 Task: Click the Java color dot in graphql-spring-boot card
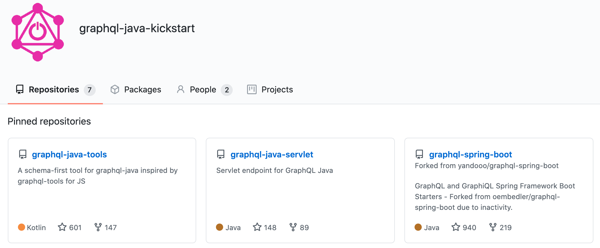[418, 227]
